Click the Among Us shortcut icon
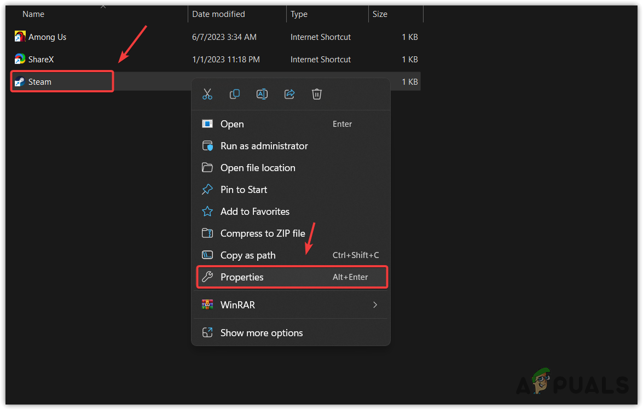 pos(20,37)
